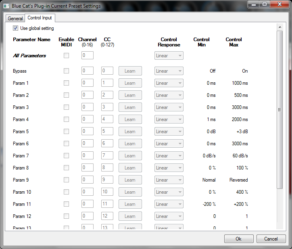Cancel the preset settings dialog
Image resolution: width=292 pixels, height=249 pixels.
(271, 239)
